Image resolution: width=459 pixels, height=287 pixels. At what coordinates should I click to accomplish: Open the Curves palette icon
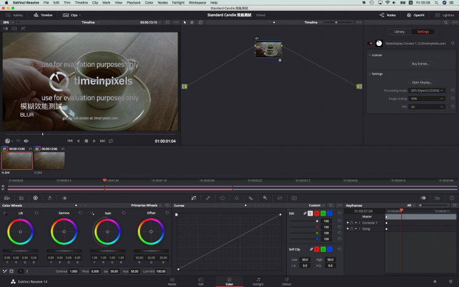(x=194, y=198)
